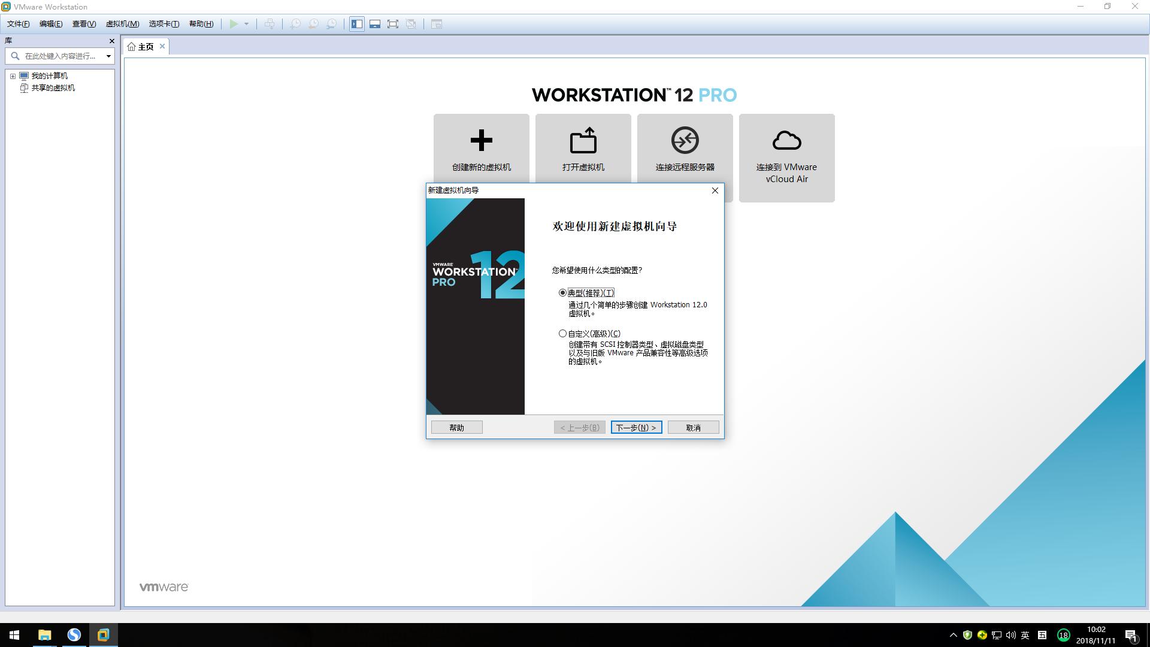Image resolution: width=1150 pixels, height=647 pixels.
Task: Open the library search filter dropdown
Action: pos(108,56)
